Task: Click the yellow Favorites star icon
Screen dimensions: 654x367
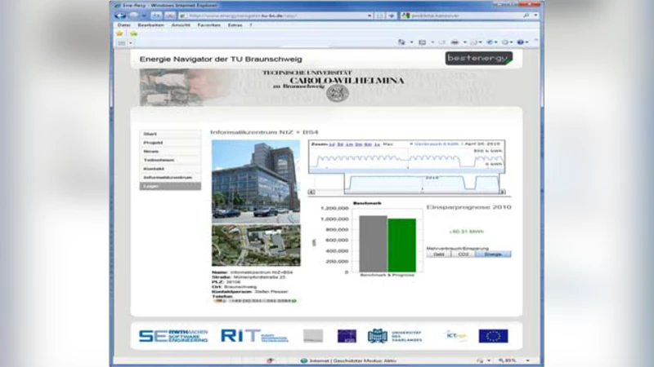Action: (119, 33)
